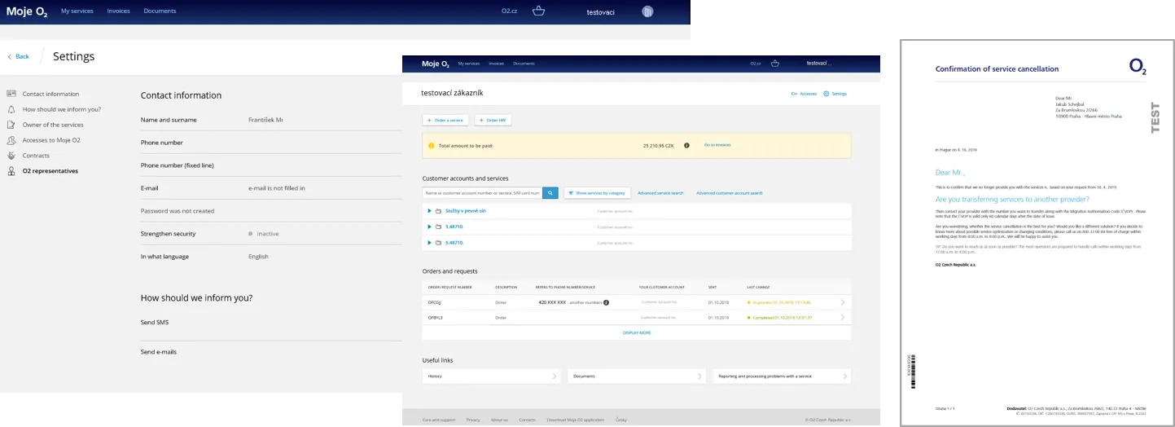The width and height of the screenshot is (1175, 427).
Task: Click 'DISPLAY MORE' under orders table
Action: pyautogui.click(x=637, y=332)
